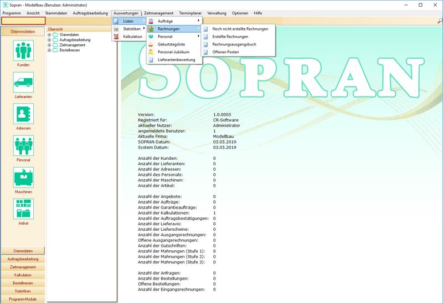Select Auftragsbearbeitung label in overview tree
The image size is (443, 304).
click(75, 40)
